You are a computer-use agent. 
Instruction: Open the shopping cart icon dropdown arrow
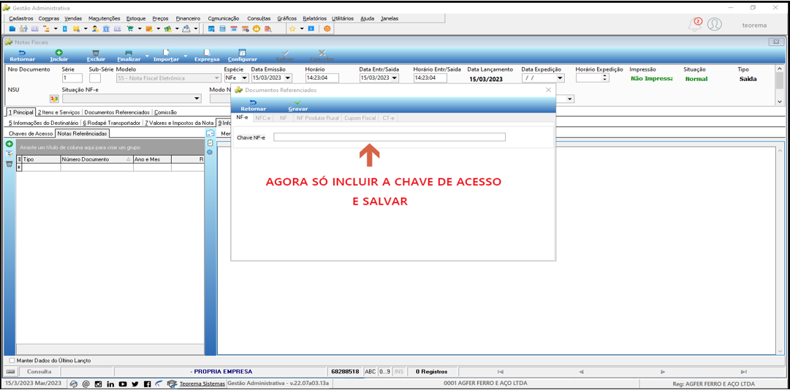pyautogui.click(x=139, y=28)
